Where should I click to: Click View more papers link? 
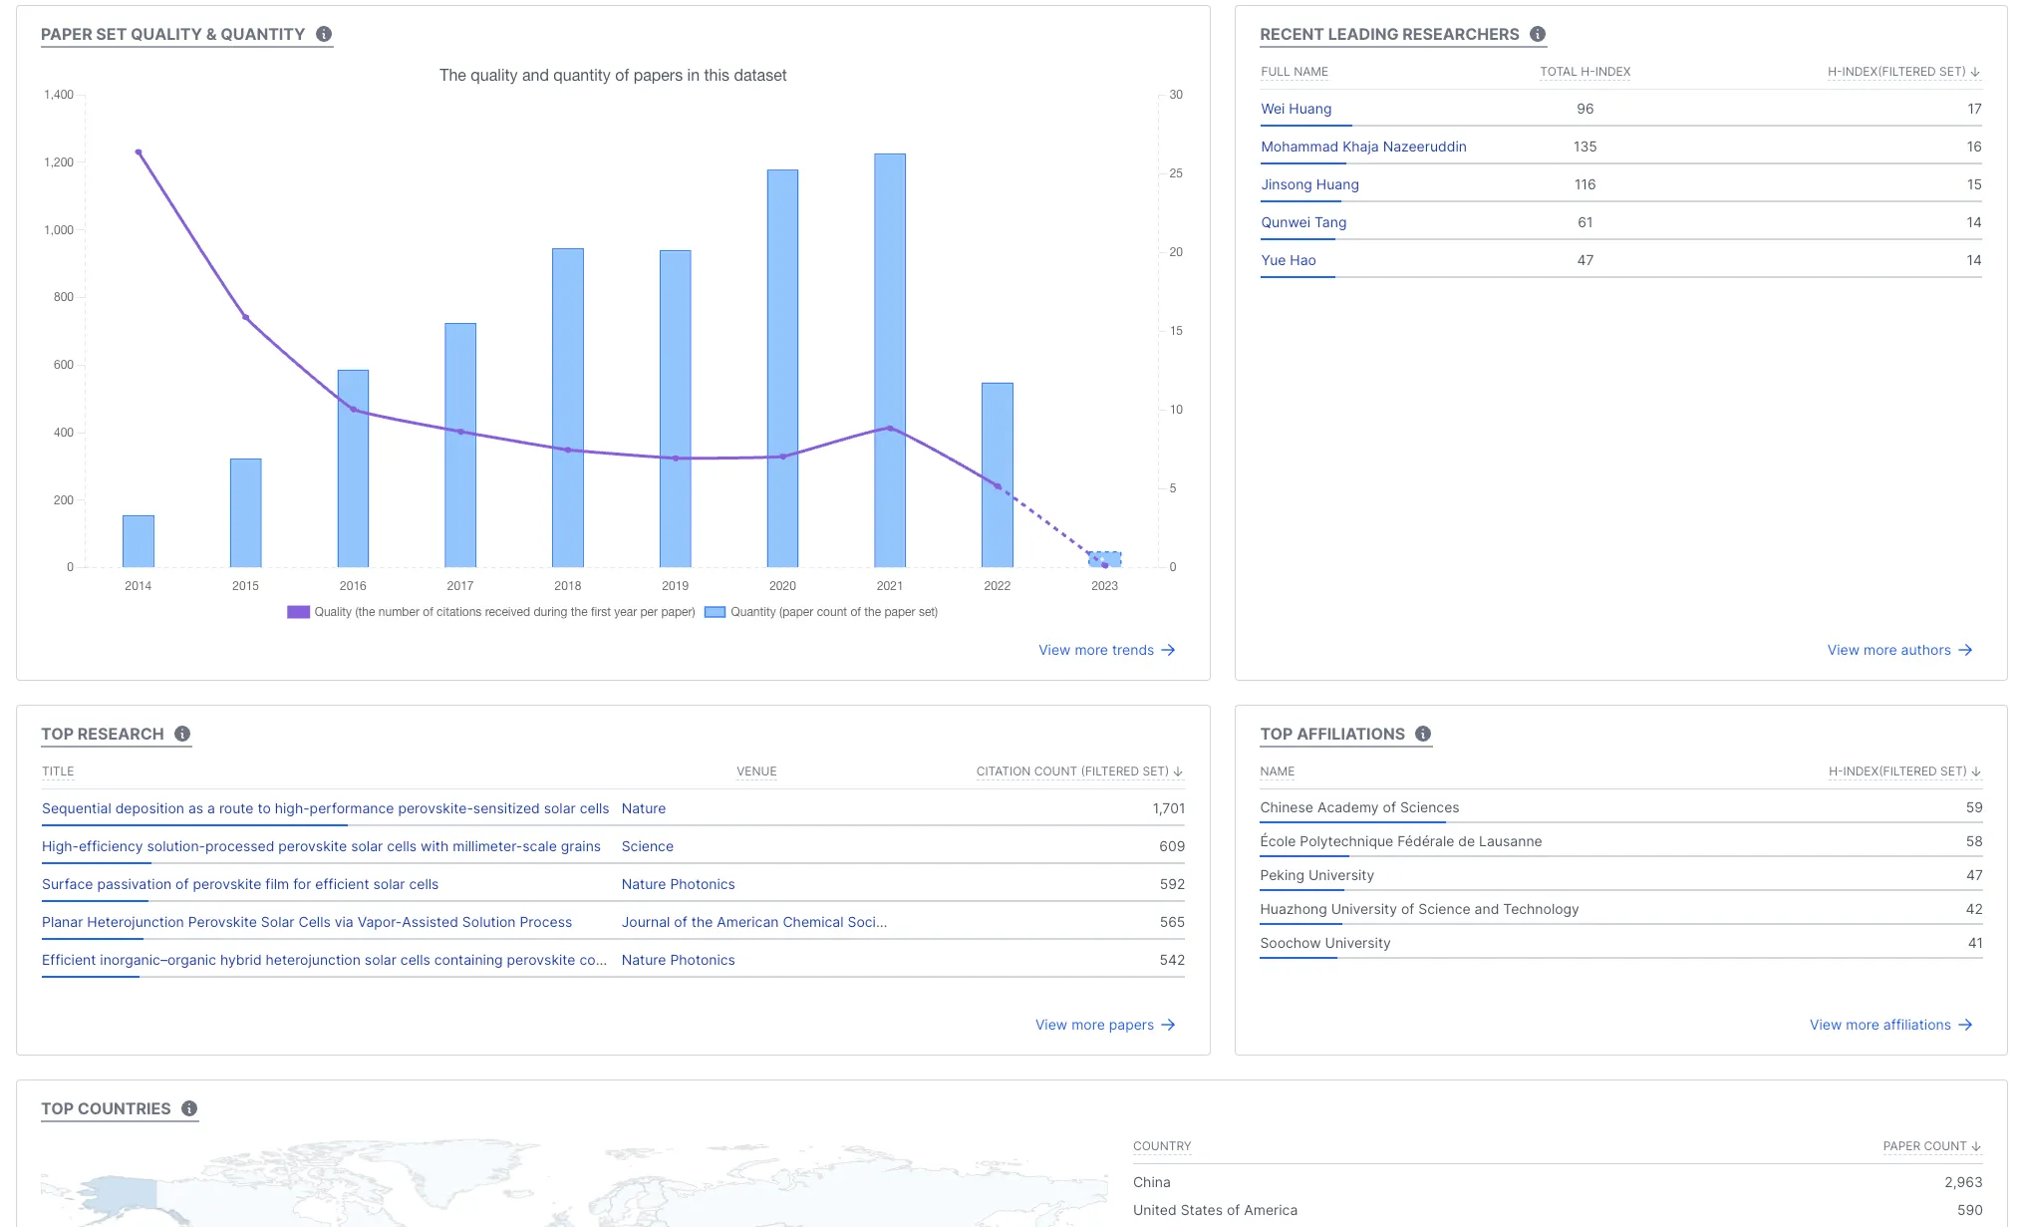click(x=1094, y=1025)
